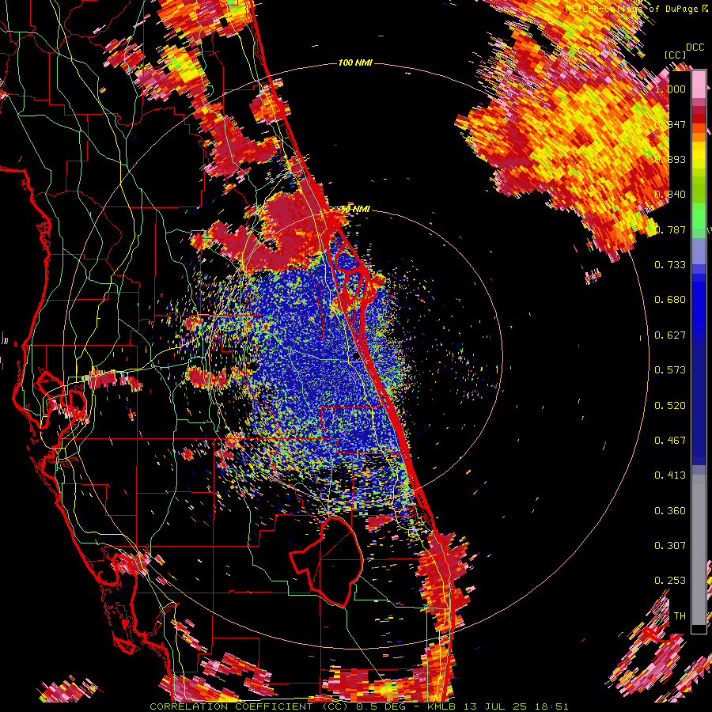Click the KMLB station identifier in caption
Image resolution: width=712 pixels, height=712 pixels.
coord(441,706)
